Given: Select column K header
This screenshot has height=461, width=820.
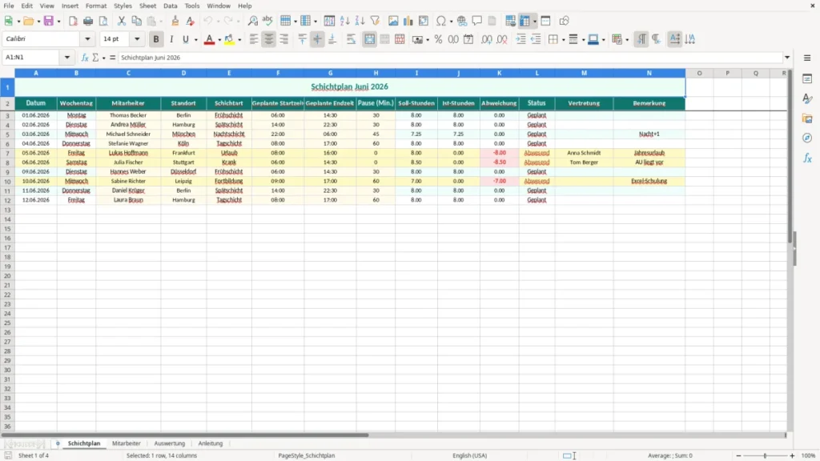Looking at the screenshot, I should pyautogui.click(x=499, y=73).
